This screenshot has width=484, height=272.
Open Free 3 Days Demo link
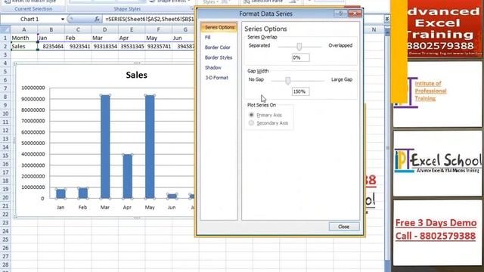436,223
